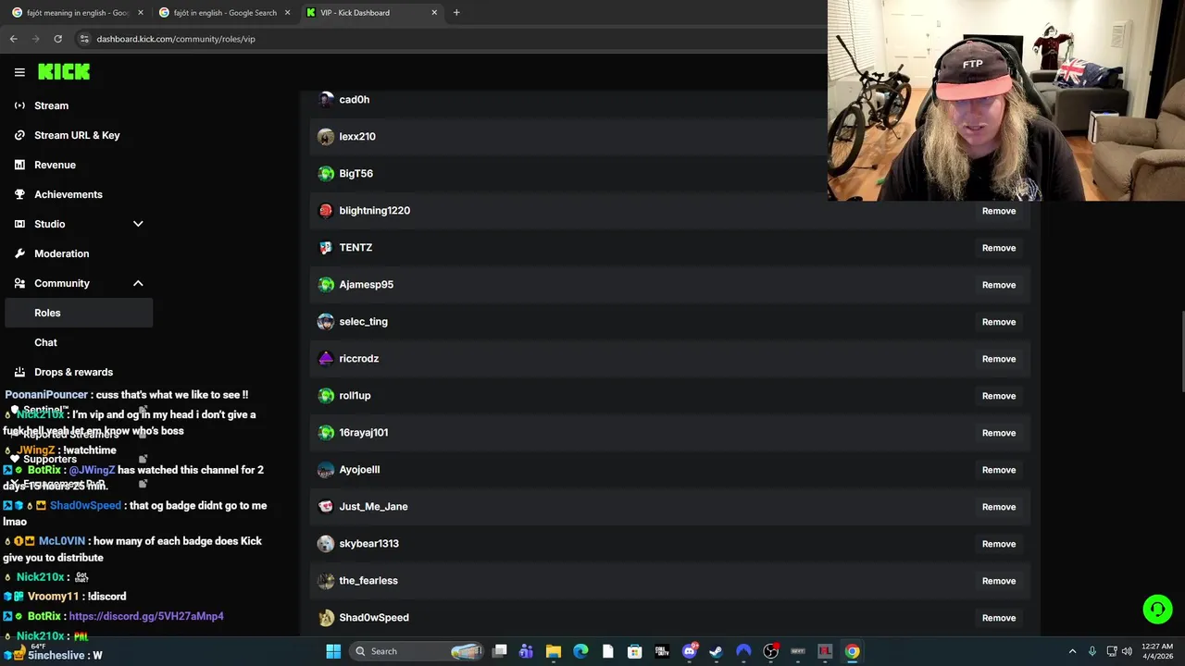Click the taskbar Search box

(x=418, y=651)
